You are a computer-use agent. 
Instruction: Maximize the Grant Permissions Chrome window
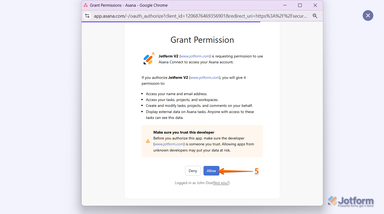(x=300, y=5)
